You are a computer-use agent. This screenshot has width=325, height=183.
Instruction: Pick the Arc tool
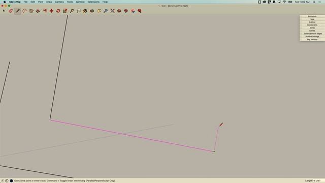coord(25,11)
